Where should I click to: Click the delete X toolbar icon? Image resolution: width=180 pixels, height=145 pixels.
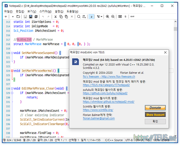click(72, 17)
